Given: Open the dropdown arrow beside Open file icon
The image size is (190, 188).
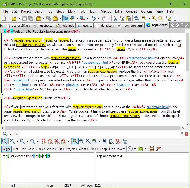Looking at the screenshot, I should point(19,18).
